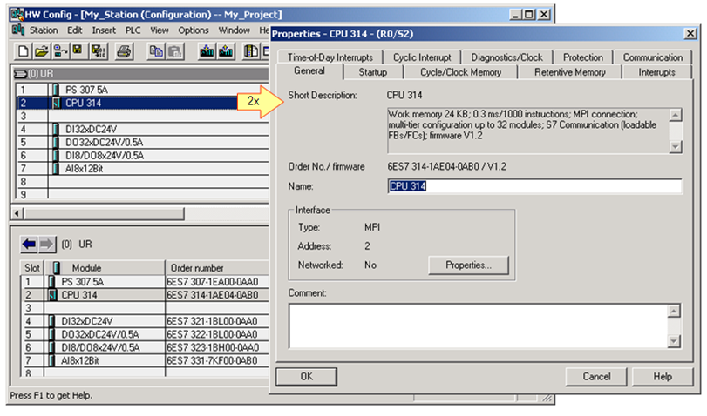
Task: Click the rack view horizontal scroll left arrow
Action: [x=17, y=213]
